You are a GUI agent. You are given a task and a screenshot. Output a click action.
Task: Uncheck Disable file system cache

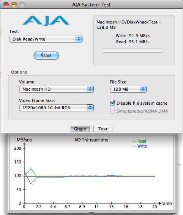112,103
